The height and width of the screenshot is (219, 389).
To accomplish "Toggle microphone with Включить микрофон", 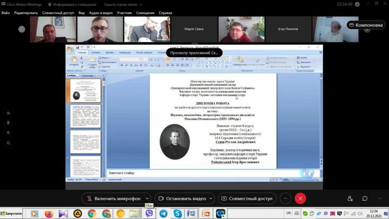I will [113, 198].
